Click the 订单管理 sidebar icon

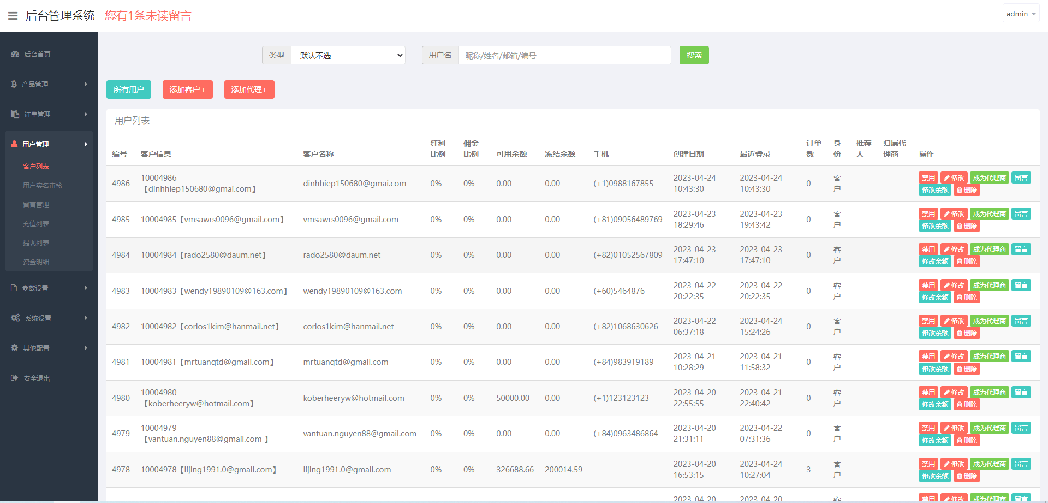(x=15, y=114)
